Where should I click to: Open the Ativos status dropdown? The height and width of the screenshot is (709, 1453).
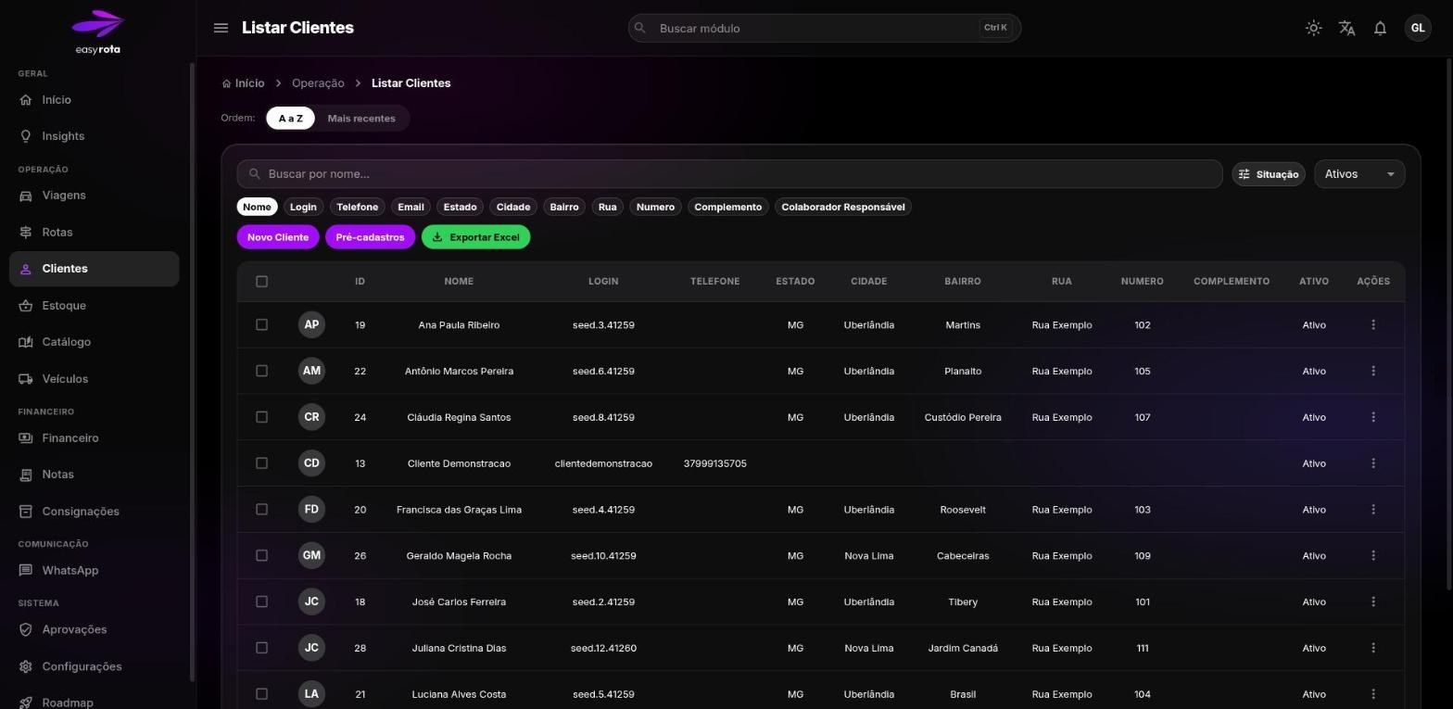click(1359, 174)
